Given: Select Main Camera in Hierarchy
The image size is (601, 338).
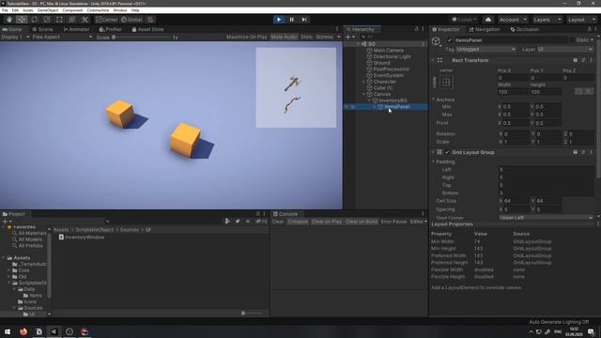Looking at the screenshot, I should click(x=388, y=50).
